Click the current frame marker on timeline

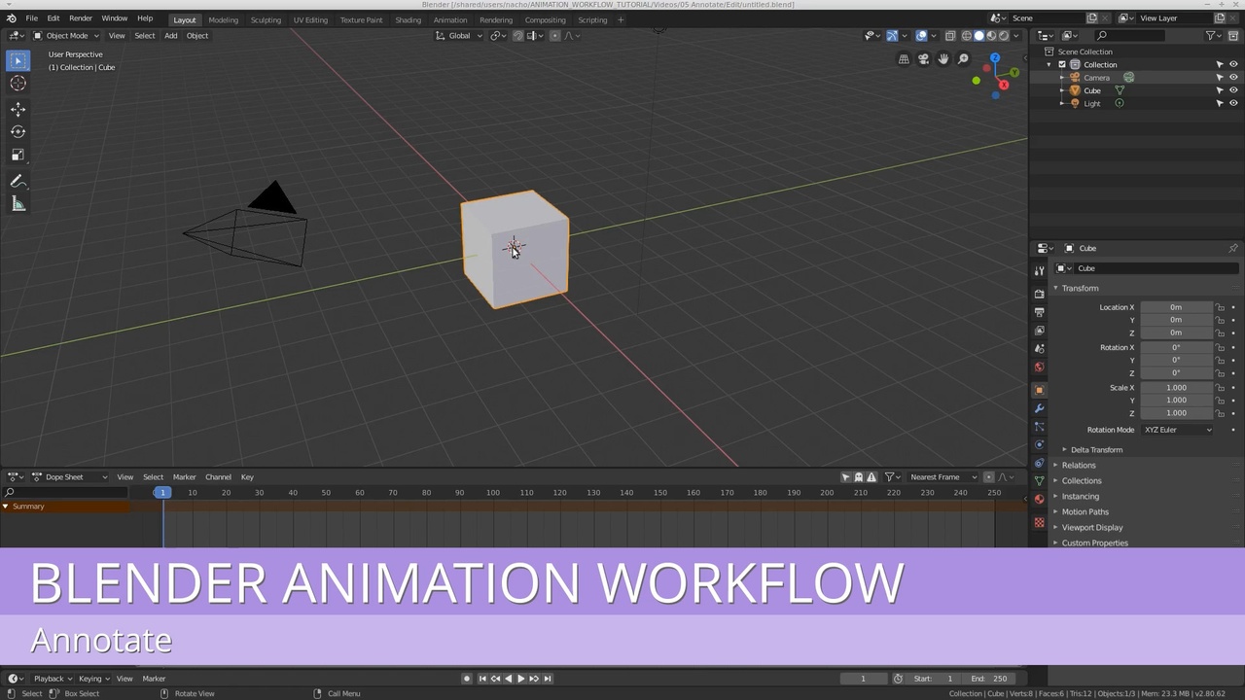click(x=162, y=493)
